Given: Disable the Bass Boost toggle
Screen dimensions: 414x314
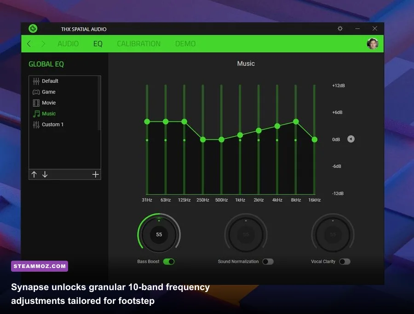Looking at the screenshot, I should pyautogui.click(x=169, y=262).
